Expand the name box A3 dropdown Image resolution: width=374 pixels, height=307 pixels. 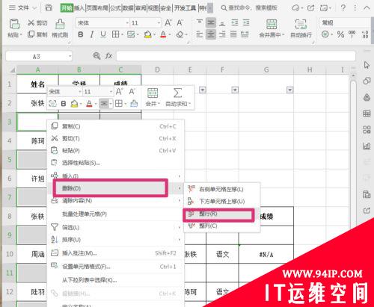click(x=70, y=56)
